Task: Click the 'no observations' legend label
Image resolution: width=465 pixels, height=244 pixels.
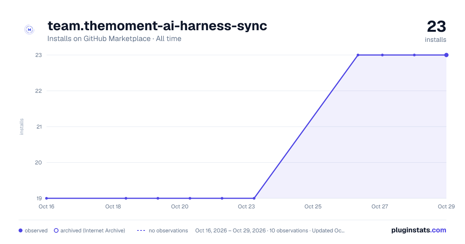Action: point(168,230)
